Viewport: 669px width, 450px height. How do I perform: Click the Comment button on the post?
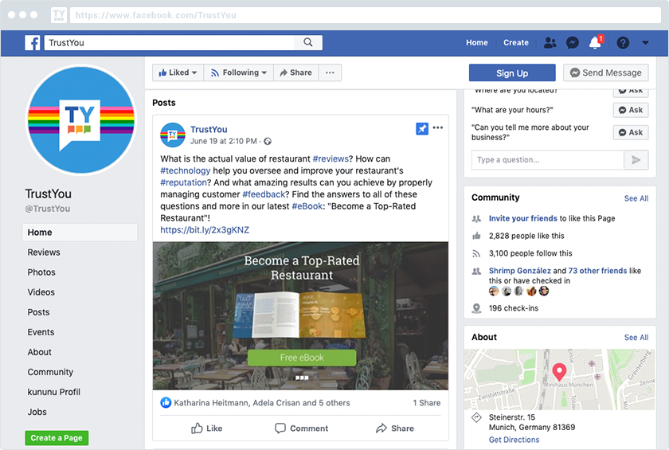(x=302, y=428)
